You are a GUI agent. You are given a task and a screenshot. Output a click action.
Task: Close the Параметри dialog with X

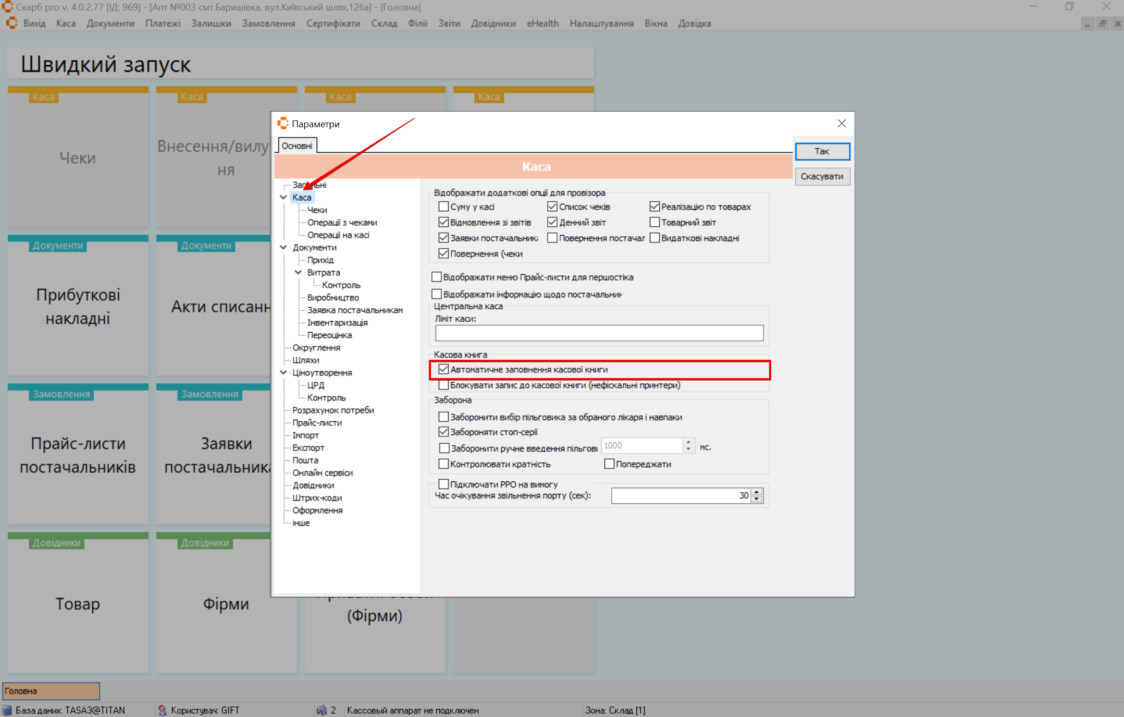(x=842, y=124)
